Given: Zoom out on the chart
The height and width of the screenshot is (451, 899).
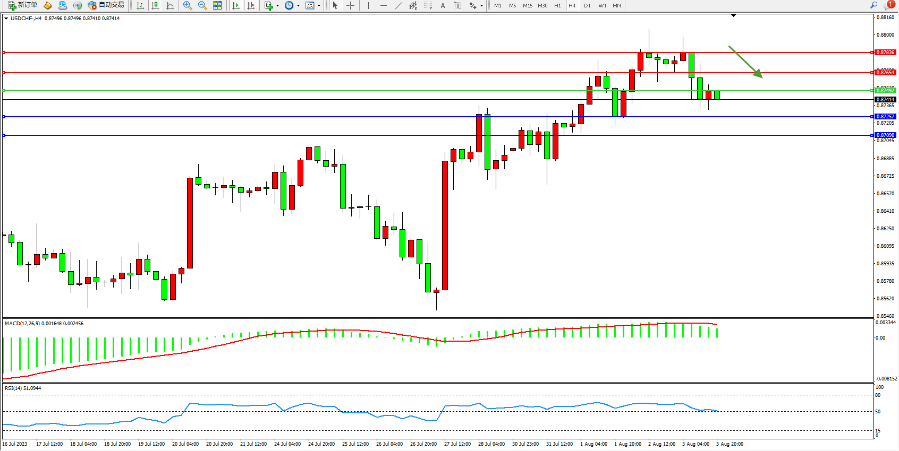Looking at the screenshot, I should pyautogui.click(x=202, y=5).
